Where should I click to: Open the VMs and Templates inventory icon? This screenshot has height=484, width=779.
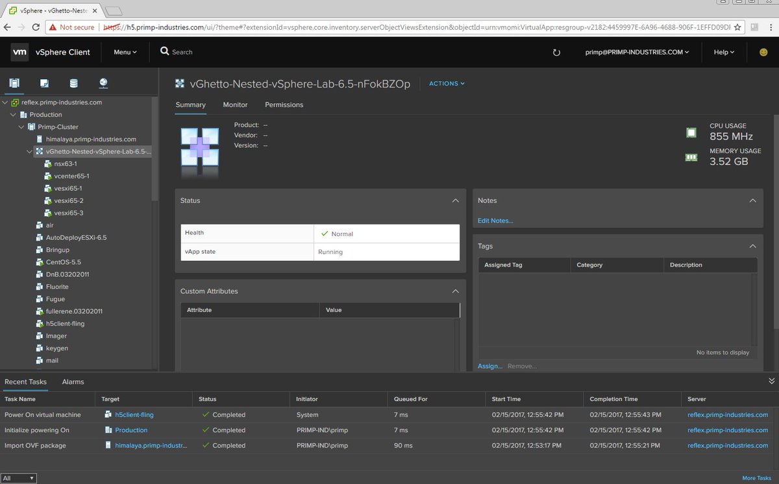tap(44, 83)
